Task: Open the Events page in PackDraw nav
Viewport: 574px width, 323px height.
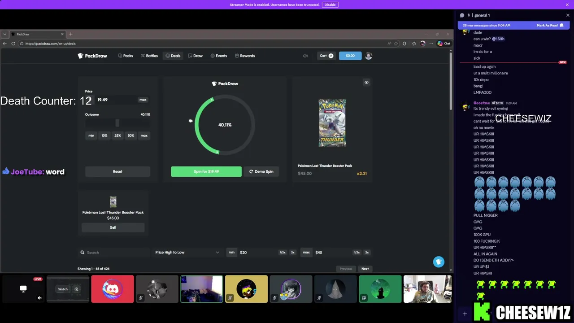Action: [x=218, y=56]
